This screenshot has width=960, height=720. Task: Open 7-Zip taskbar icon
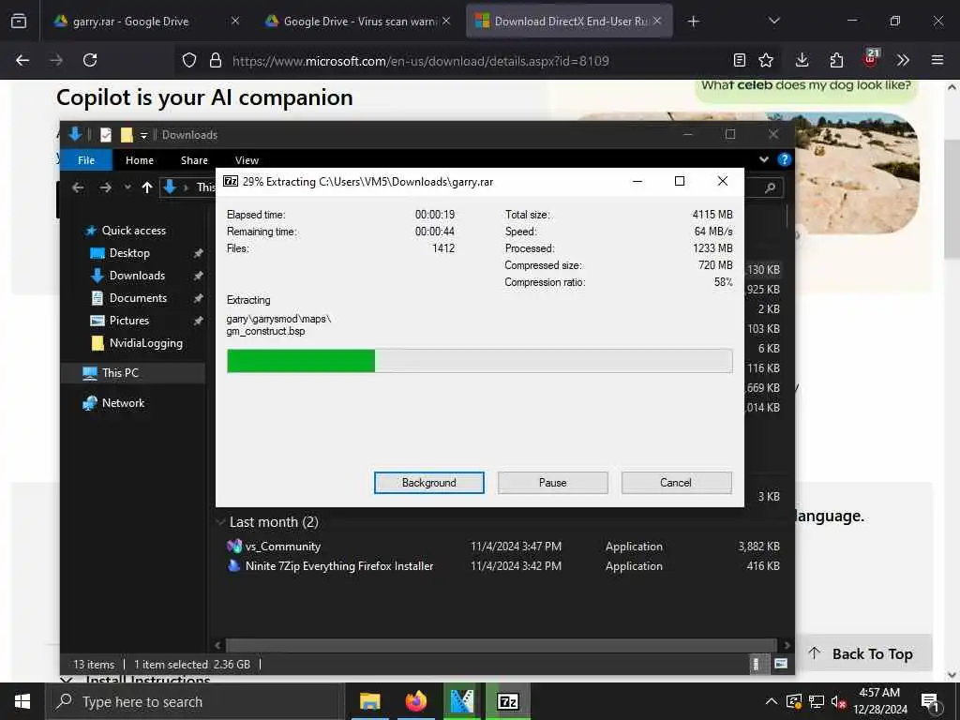click(x=507, y=701)
